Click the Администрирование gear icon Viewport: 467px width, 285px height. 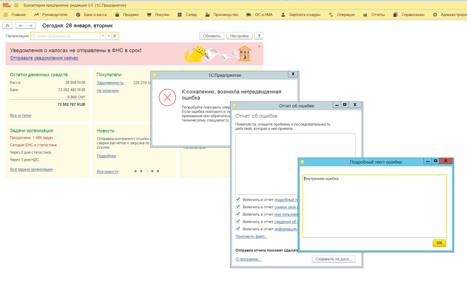[x=435, y=15]
